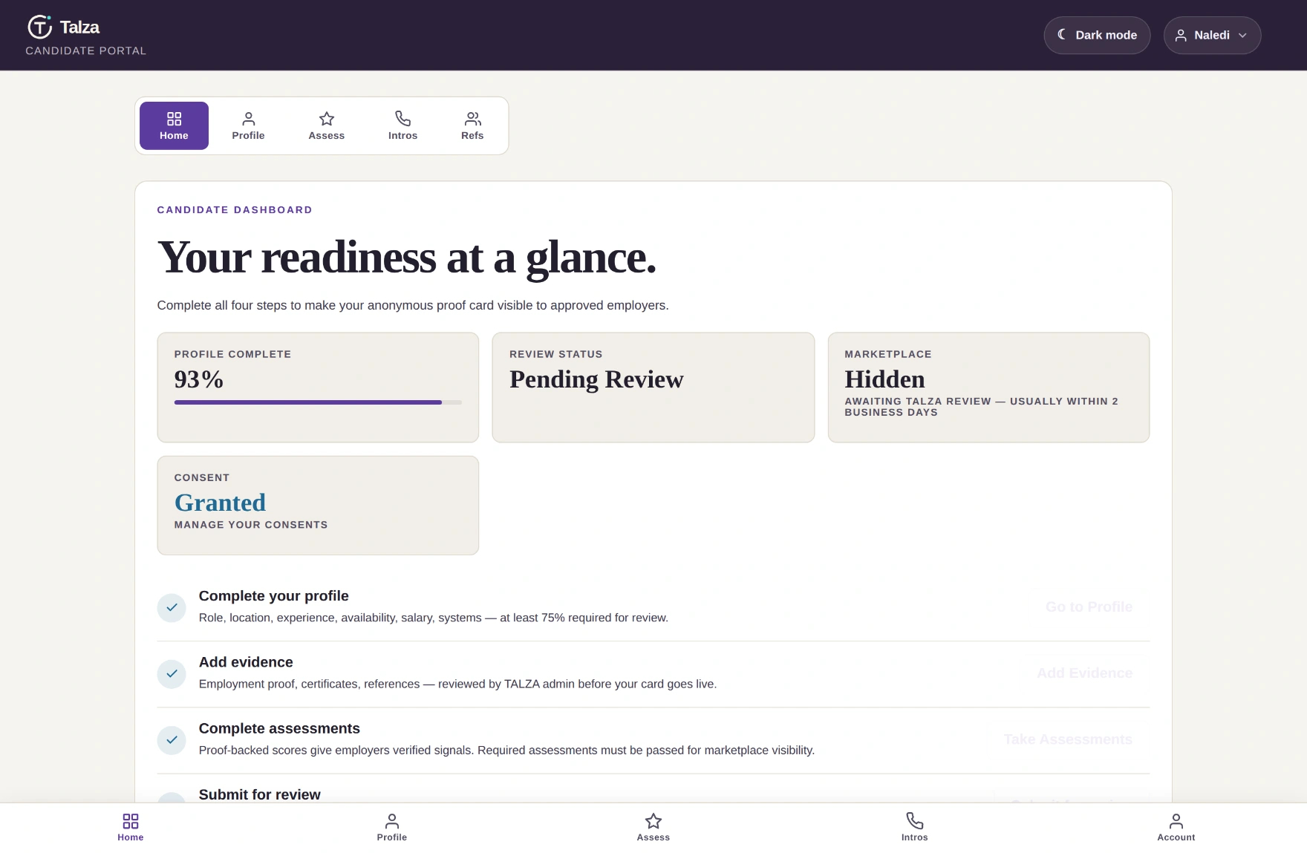Click checkmark beside Complete assessments
1307x853 pixels.
(x=172, y=740)
